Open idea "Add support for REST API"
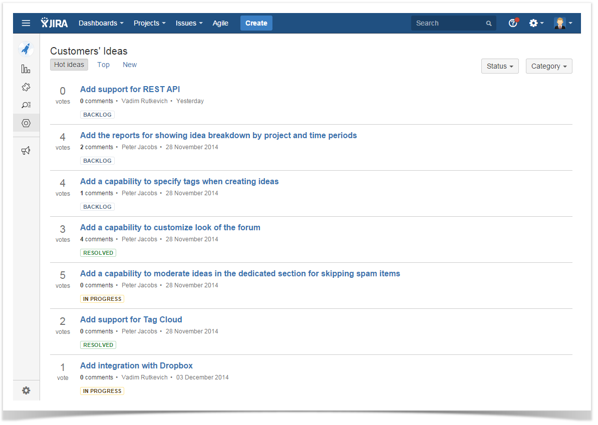Viewport: 598px width, 425px height. coord(130,89)
